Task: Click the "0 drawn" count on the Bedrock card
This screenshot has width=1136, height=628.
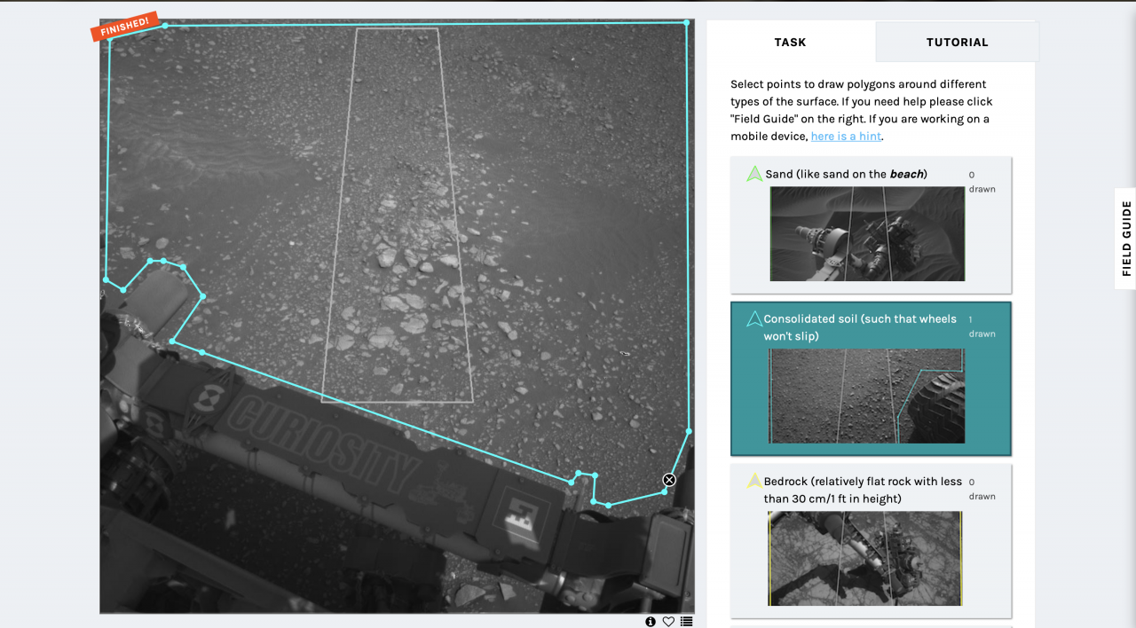Action: coord(982,489)
